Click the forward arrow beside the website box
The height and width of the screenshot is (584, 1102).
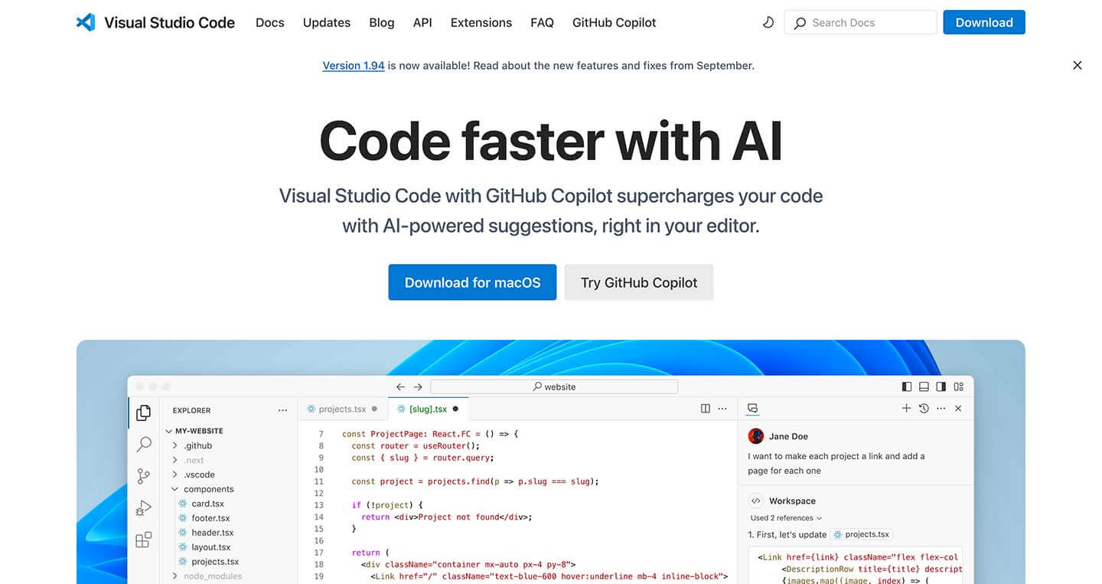pos(418,387)
